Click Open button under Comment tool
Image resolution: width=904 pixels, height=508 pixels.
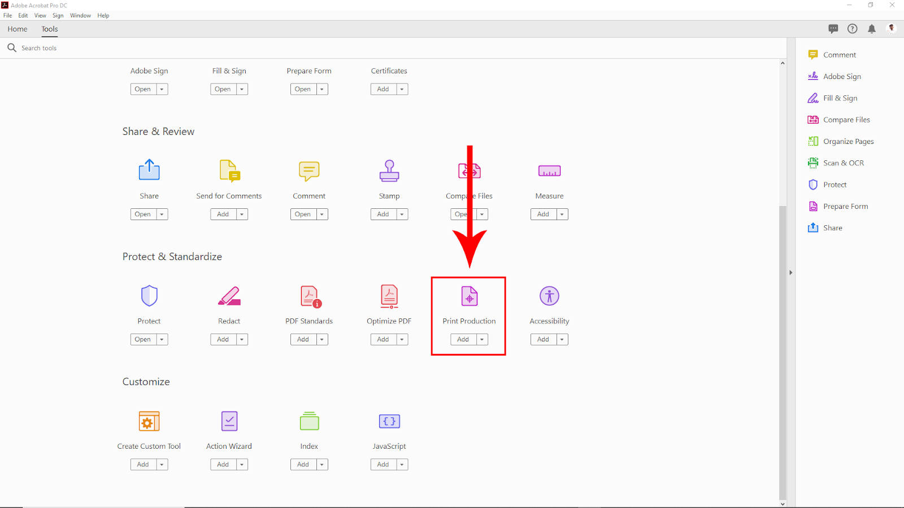coord(303,214)
